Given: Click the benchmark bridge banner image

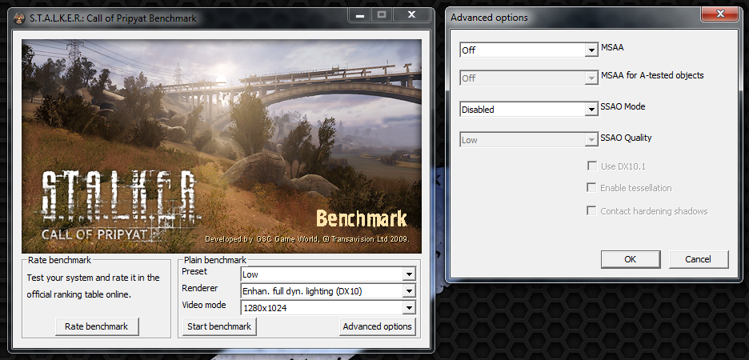Looking at the screenshot, I should coord(222,146).
